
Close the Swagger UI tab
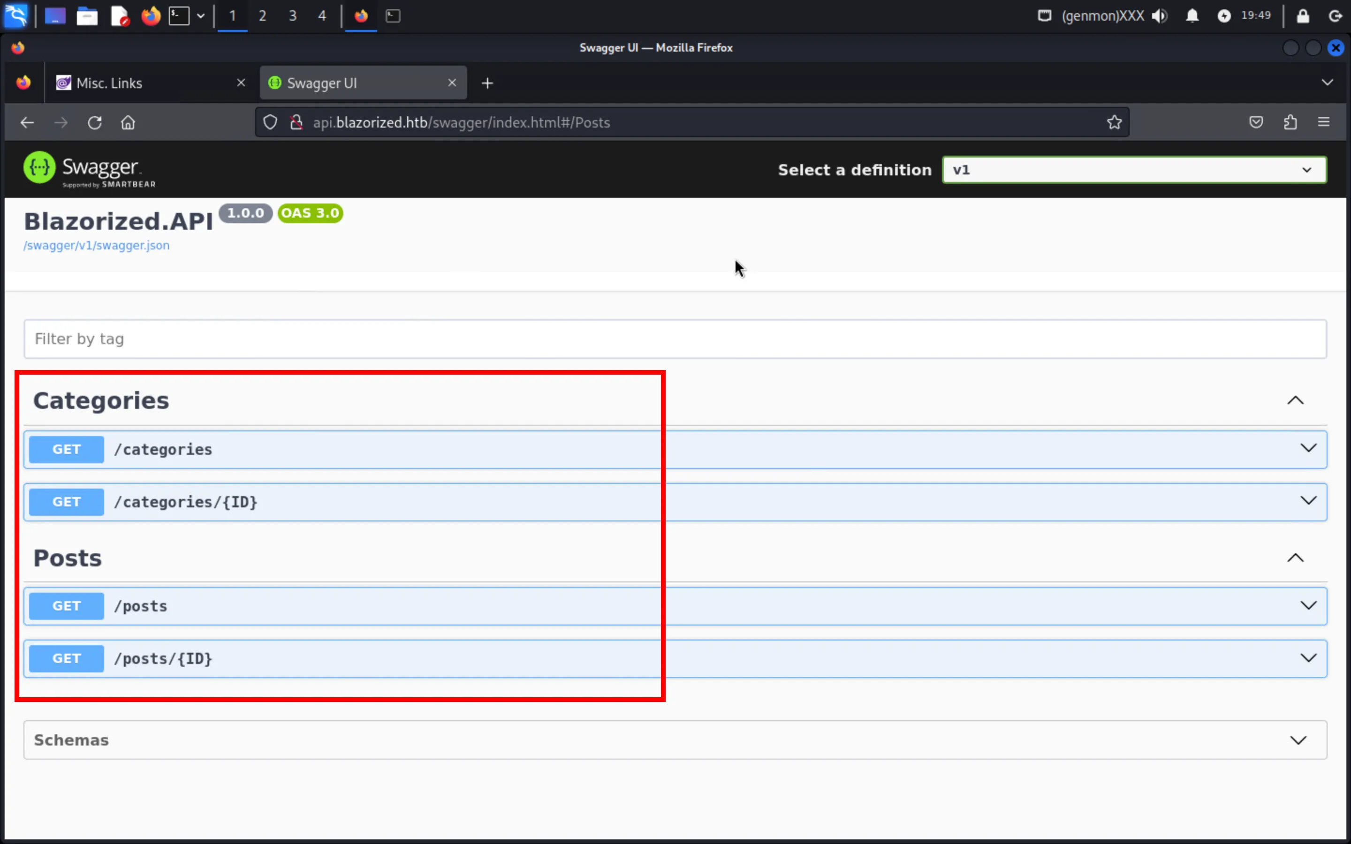coord(452,83)
